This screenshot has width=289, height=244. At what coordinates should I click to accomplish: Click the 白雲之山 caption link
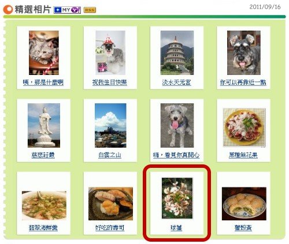click(110, 155)
